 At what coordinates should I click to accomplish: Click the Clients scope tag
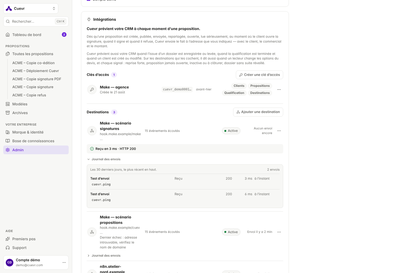click(x=239, y=86)
